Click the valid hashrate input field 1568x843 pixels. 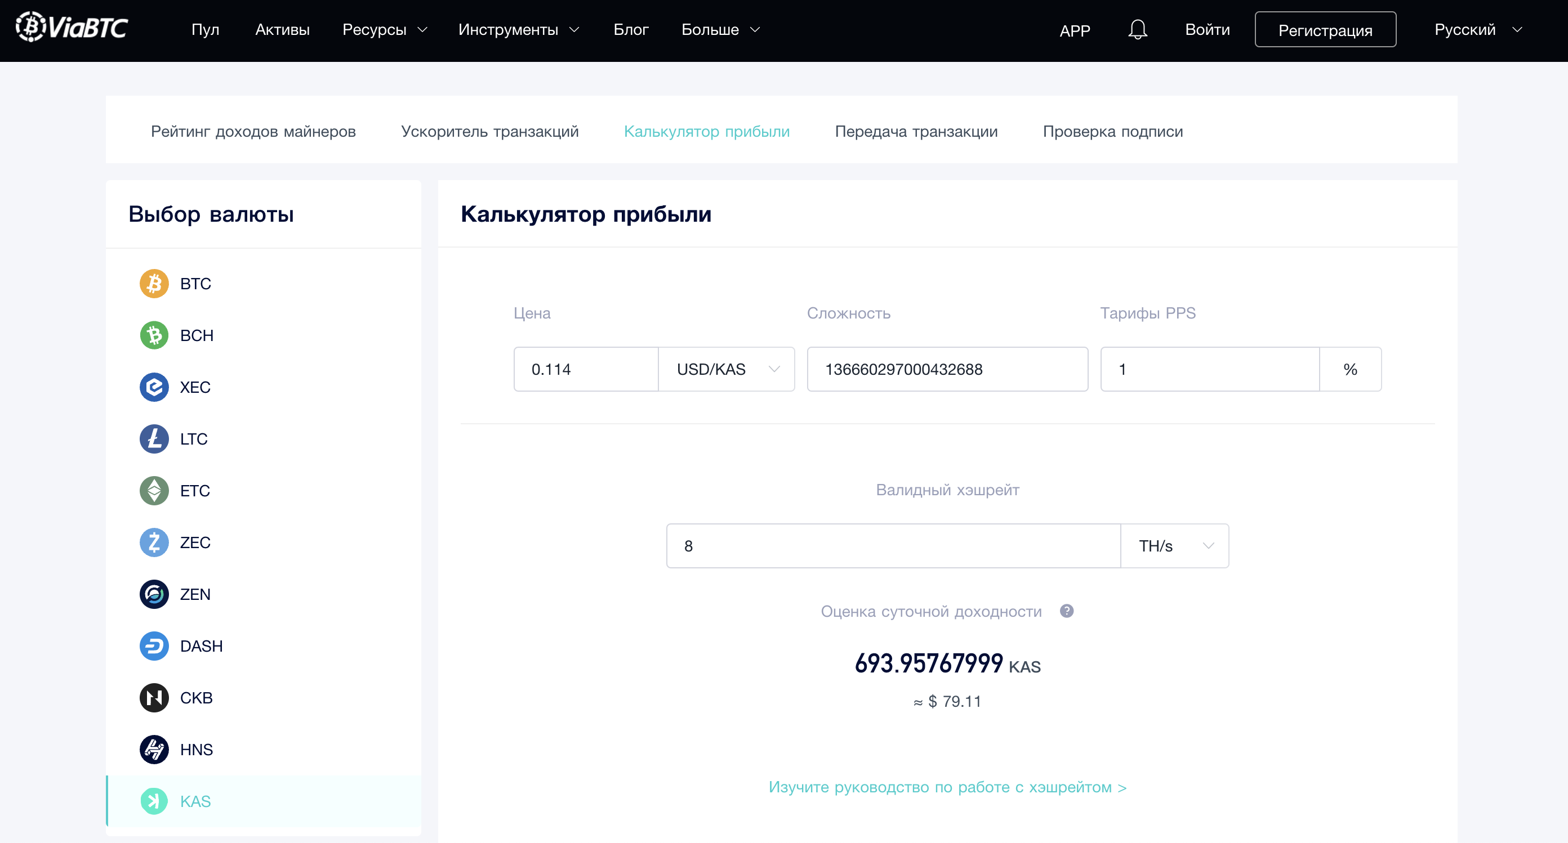point(892,545)
